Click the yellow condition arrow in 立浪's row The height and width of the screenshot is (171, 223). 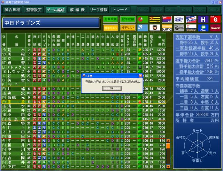tap(140, 59)
